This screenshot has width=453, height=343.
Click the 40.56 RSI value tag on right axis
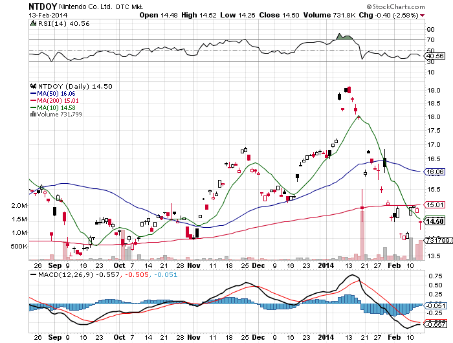tap(435, 56)
